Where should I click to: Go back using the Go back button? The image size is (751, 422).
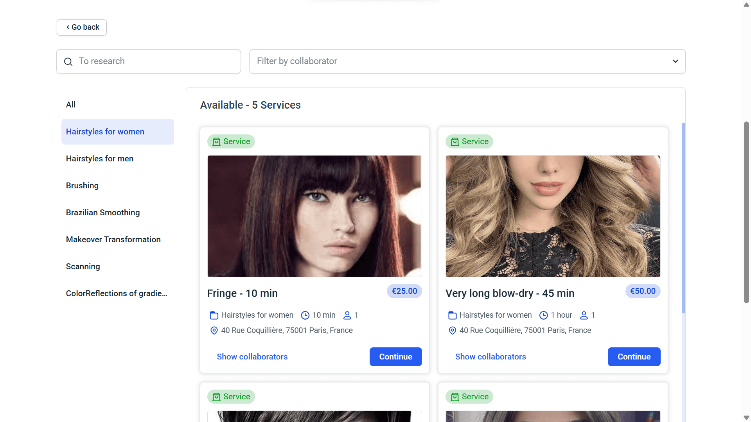tap(82, 27)
